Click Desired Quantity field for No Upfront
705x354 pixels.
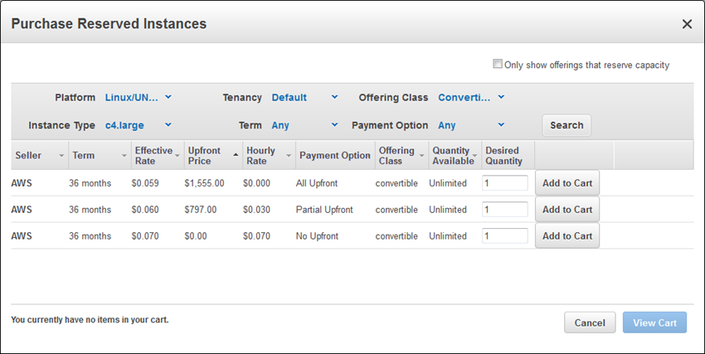tap(505, 236)
